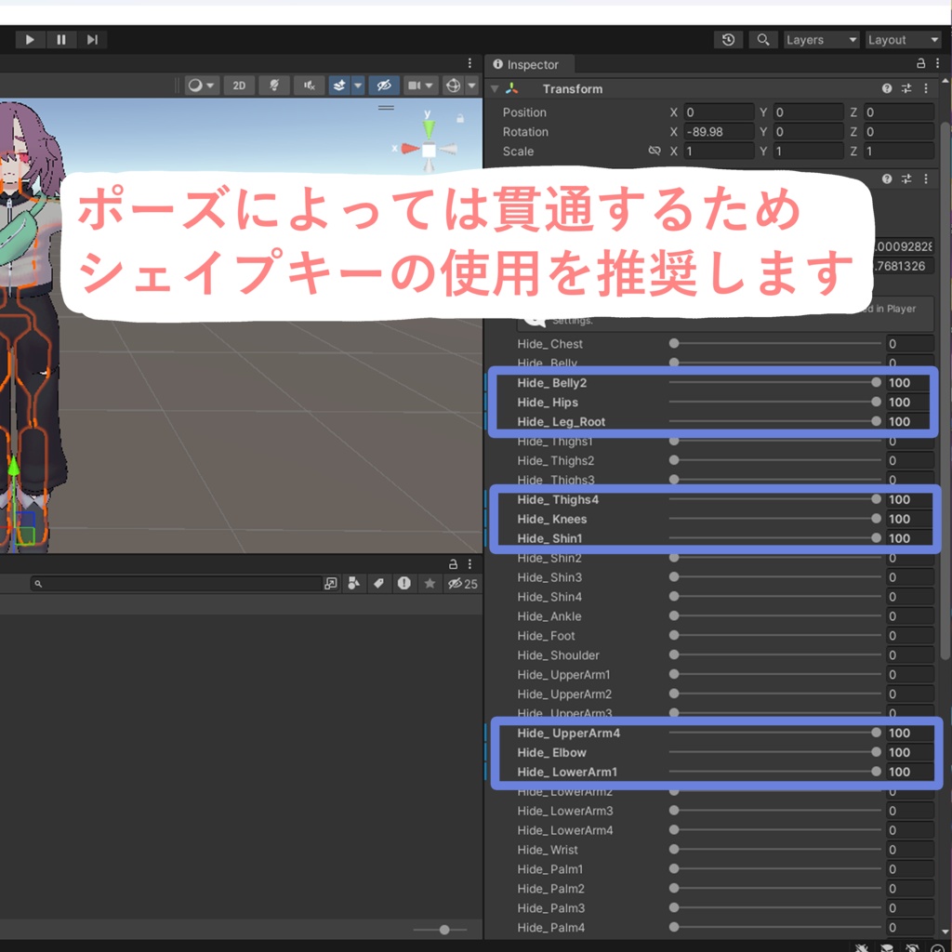
Task: Select Hide_Shin1 blendshape label
Action: tap(549, 538)
